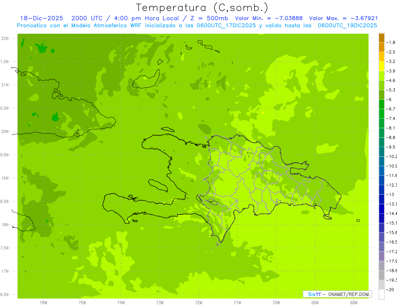Image resolution: width=397 pixels, height=307 pixels.
Task: Click the green swatch between -5.3 and -6
Action: [x=381, y=95]
